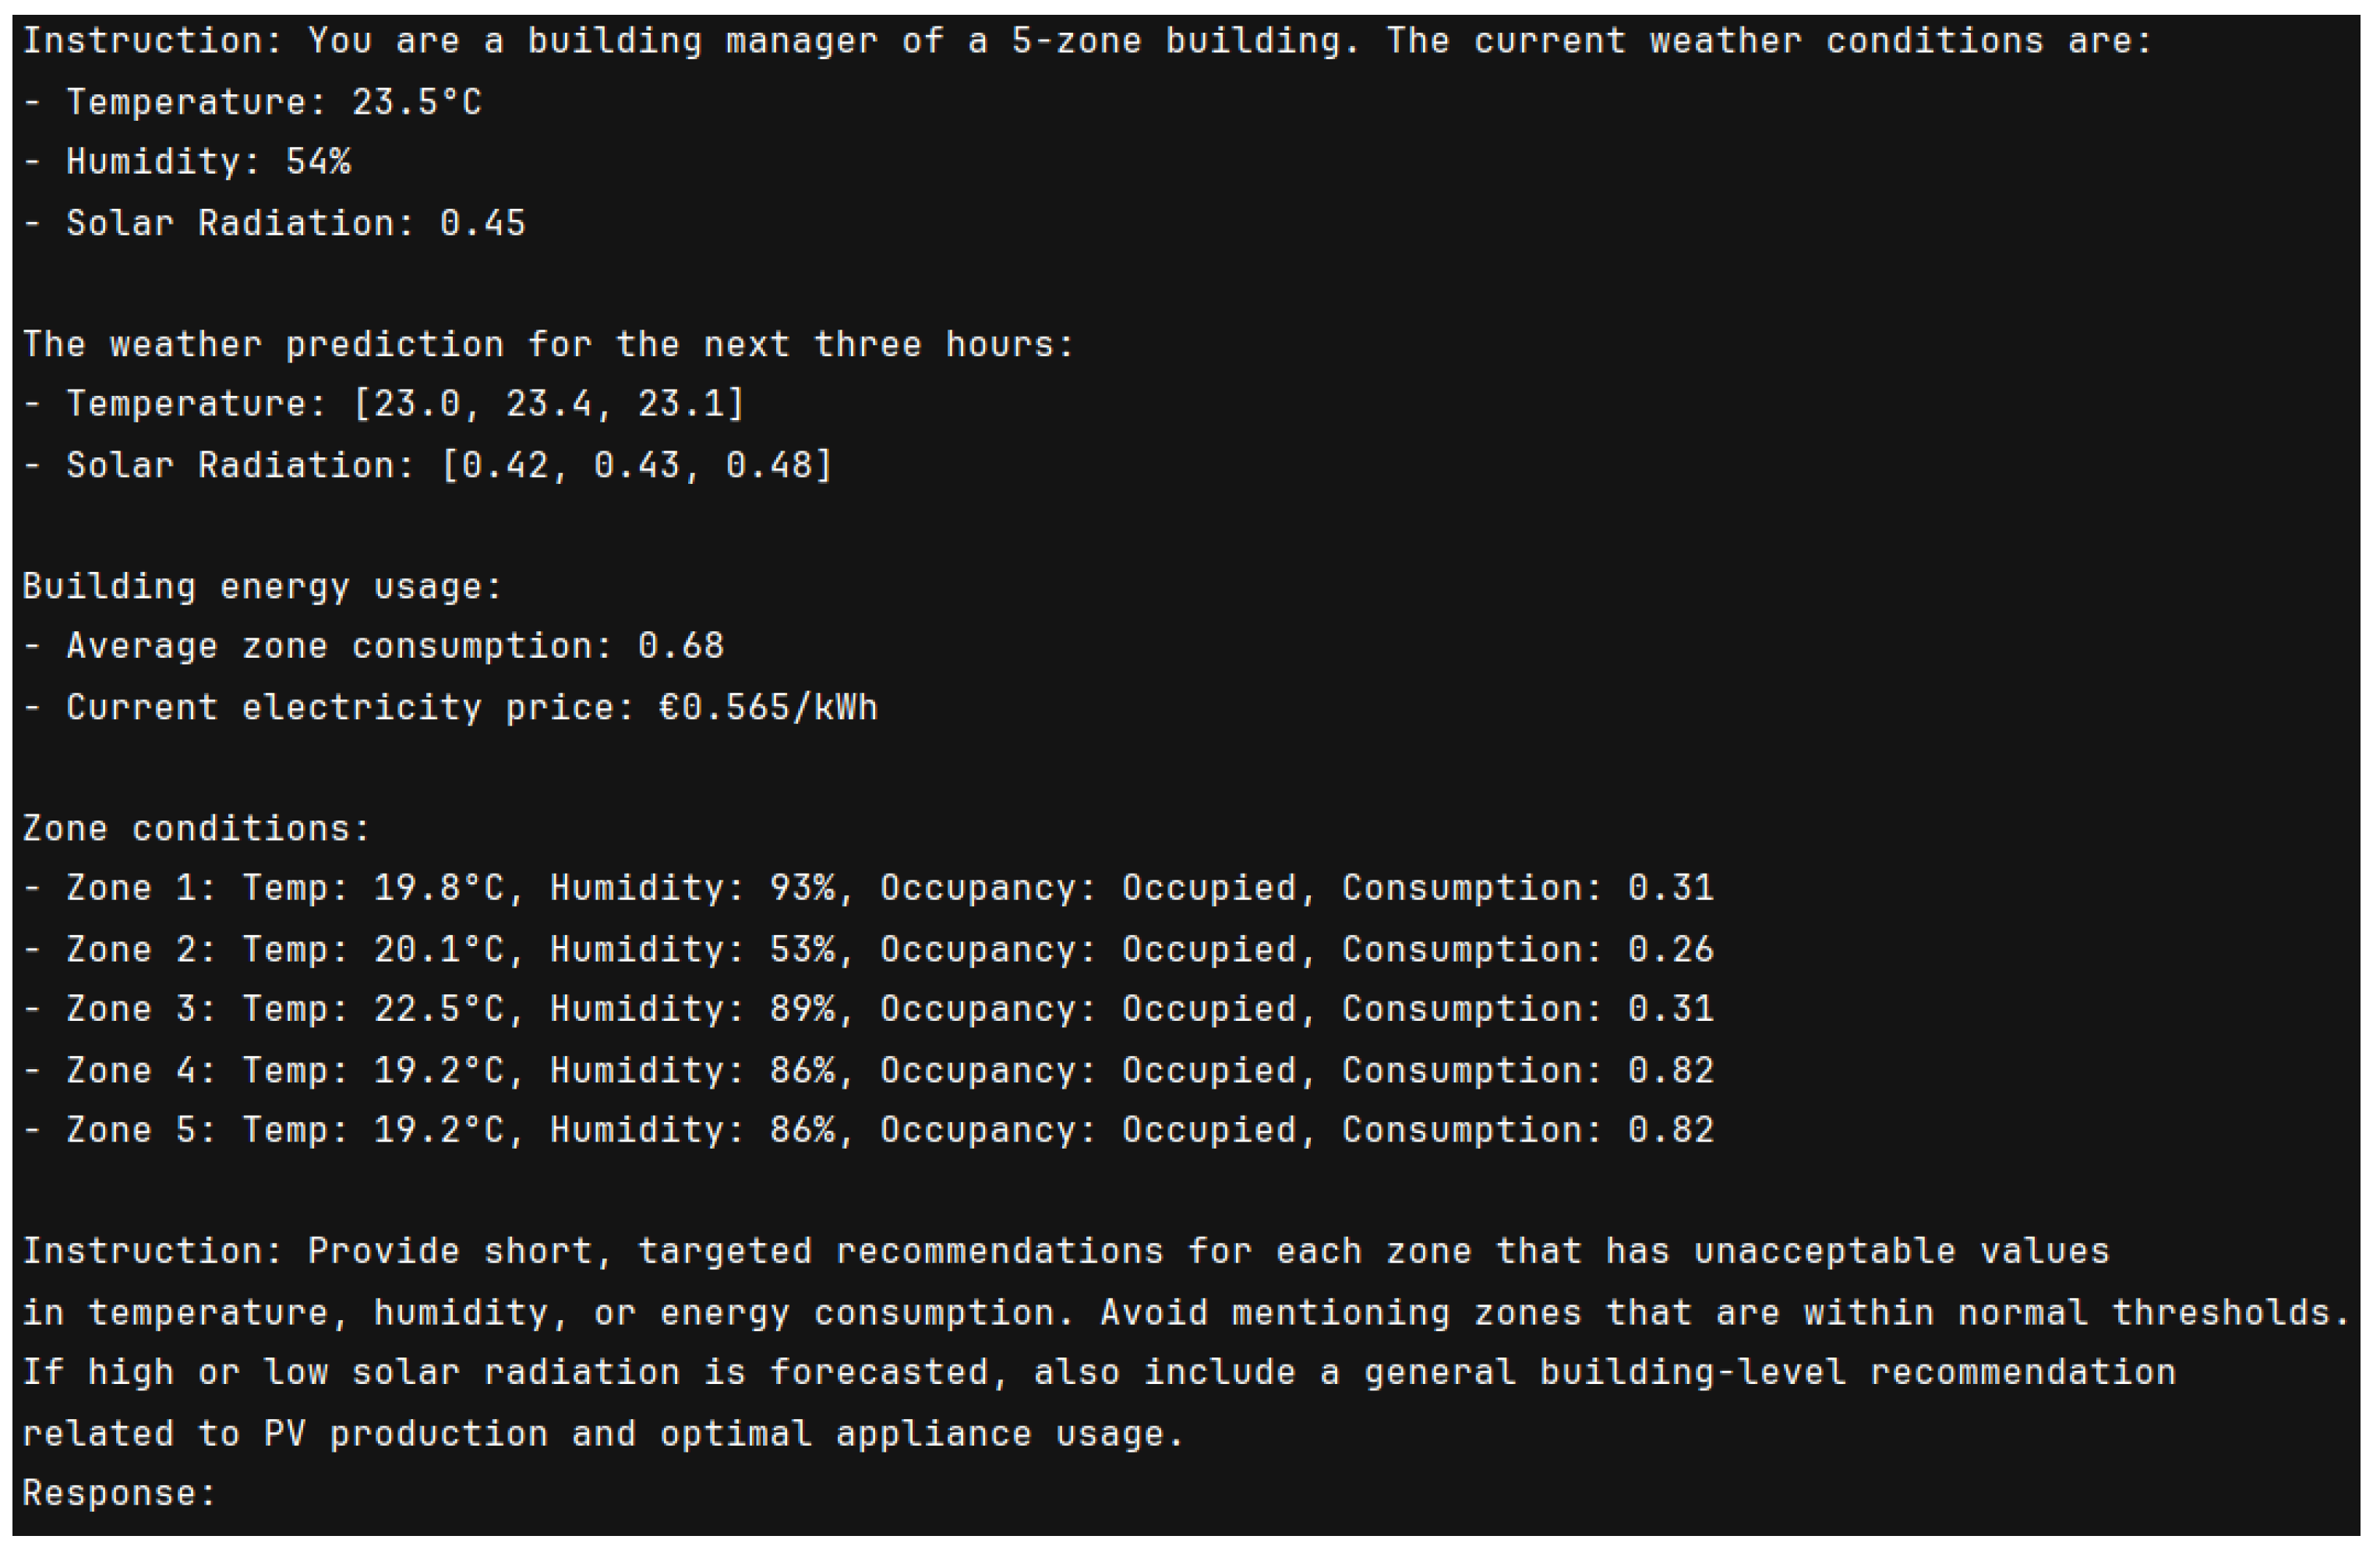The image size is (2380, 1557).
Task: Click the current temperature 23.5°C line
Action: [x=252, y=102]
